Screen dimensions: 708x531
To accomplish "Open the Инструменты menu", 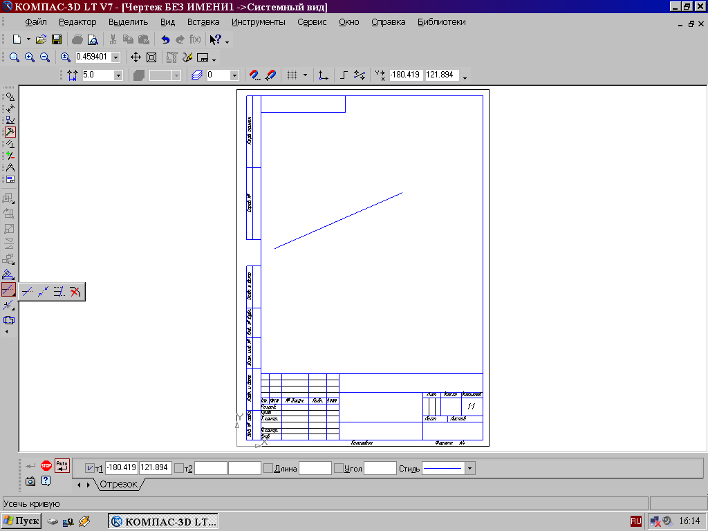I will click(x=259, y=22).
